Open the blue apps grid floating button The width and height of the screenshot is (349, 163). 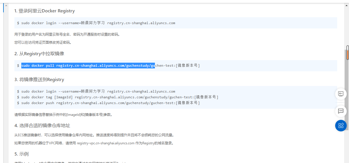[341, 126]
